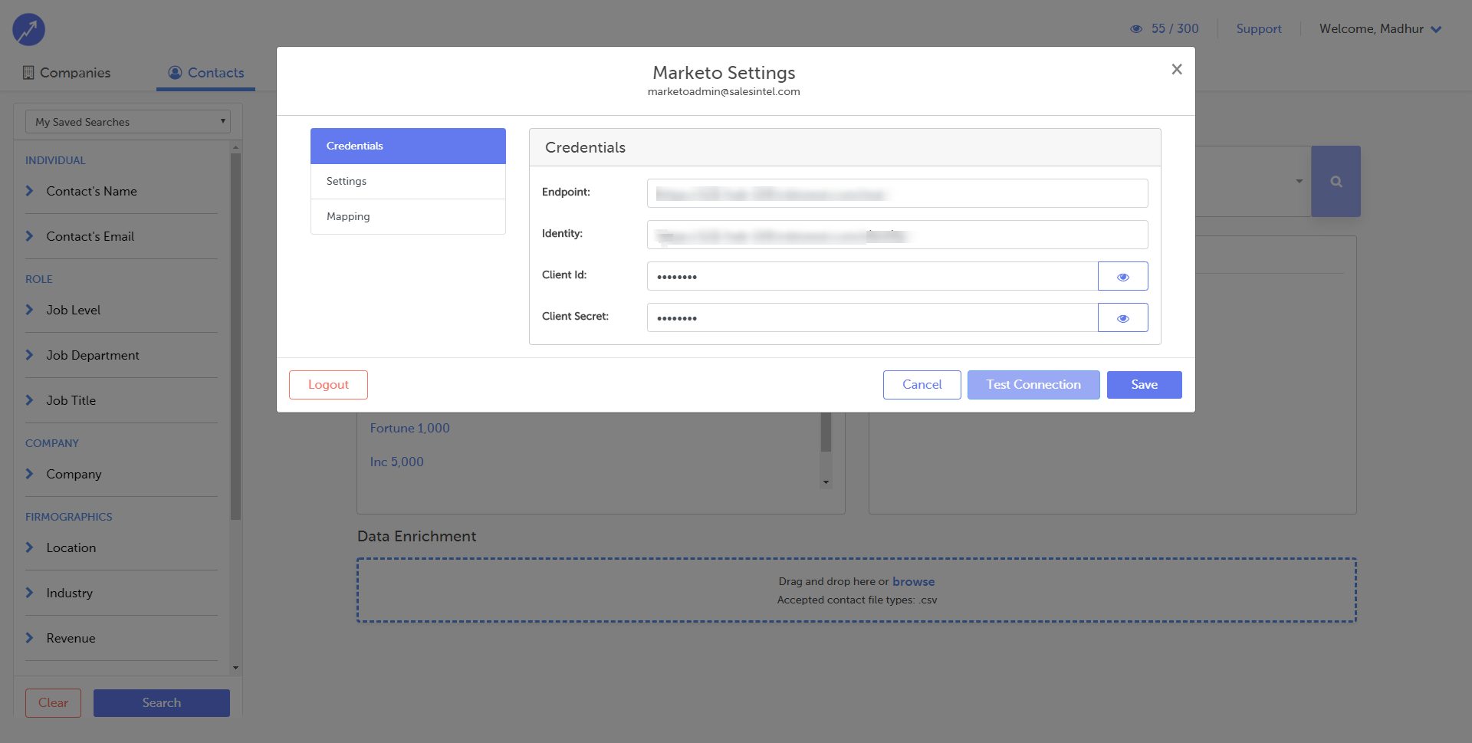Click the browse link for data enrichment

pos(913,582)
